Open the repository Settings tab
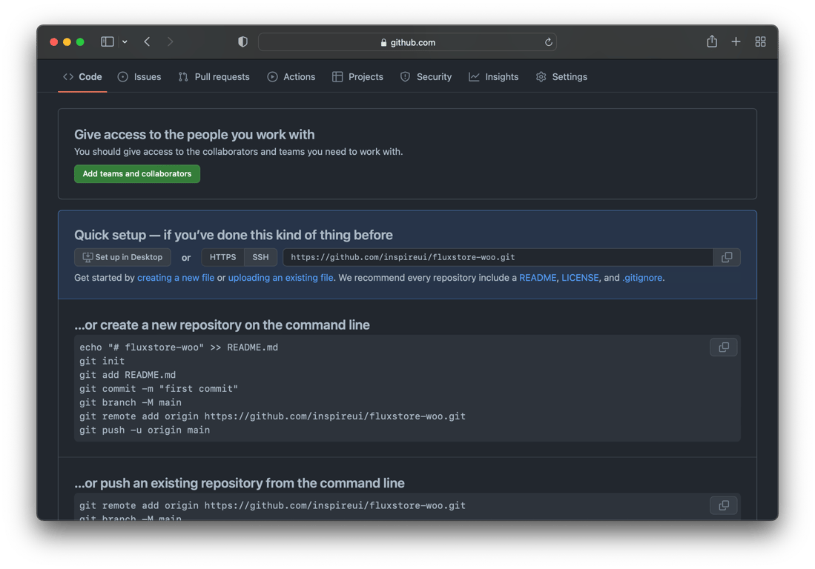The height and width of the screenshot is (569, 815). (561, 77)
